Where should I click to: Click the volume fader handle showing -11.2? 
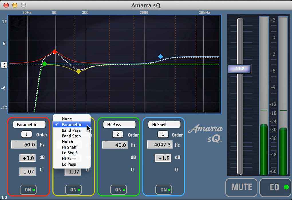coord(239,69)
